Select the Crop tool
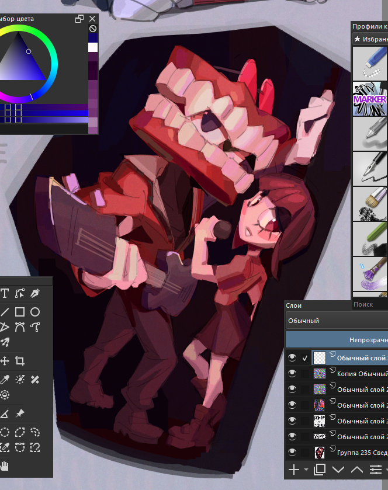The image size is (388, 490). point(20,362)
